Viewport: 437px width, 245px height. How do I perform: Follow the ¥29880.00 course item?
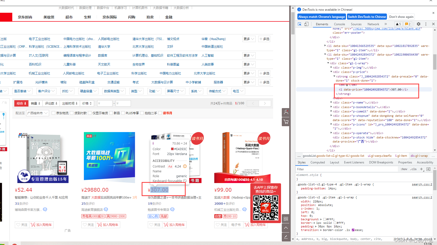(x=88, y=225)
